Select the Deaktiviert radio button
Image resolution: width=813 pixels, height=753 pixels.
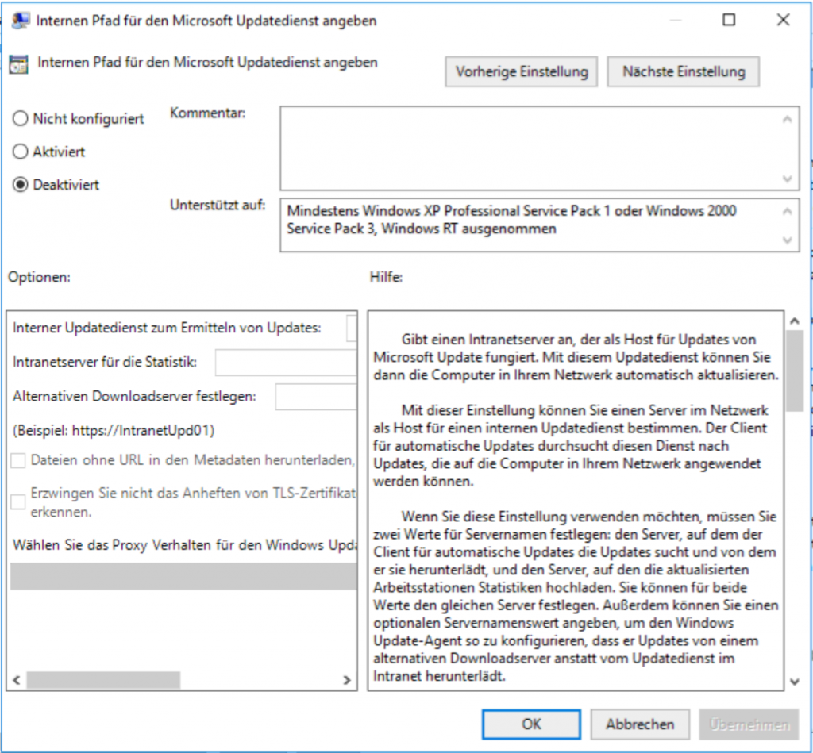(x=20, y=185)
